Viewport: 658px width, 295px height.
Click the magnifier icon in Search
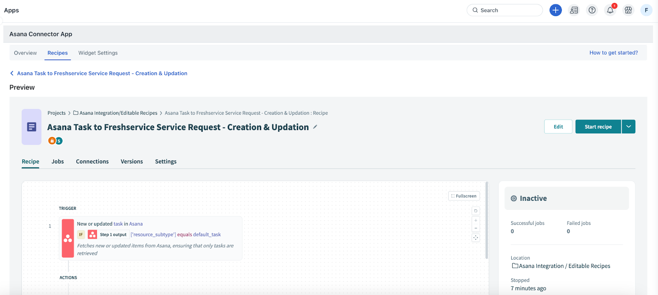475,10
